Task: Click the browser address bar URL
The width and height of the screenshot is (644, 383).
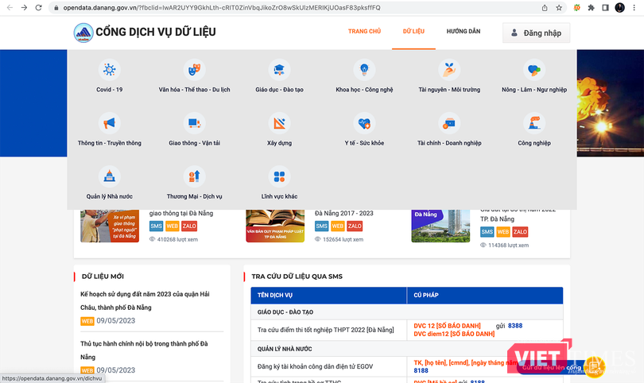Action: pos(239,7)
